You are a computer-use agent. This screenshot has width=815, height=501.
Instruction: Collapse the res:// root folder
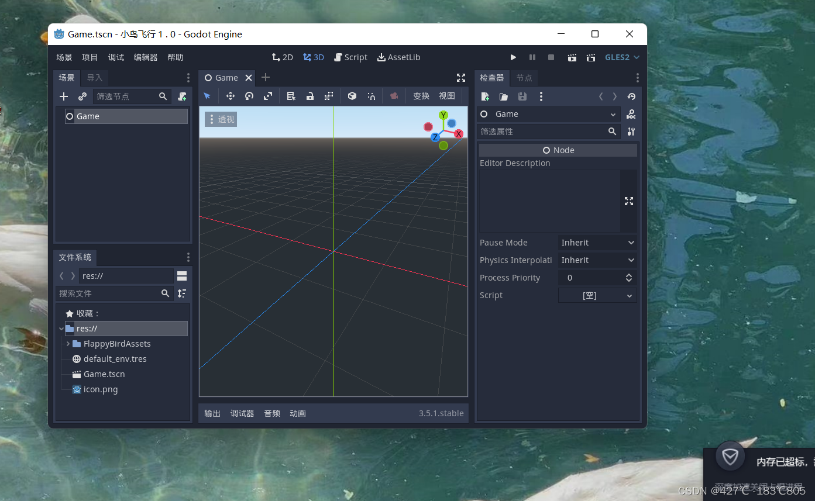tap(61, 329)
